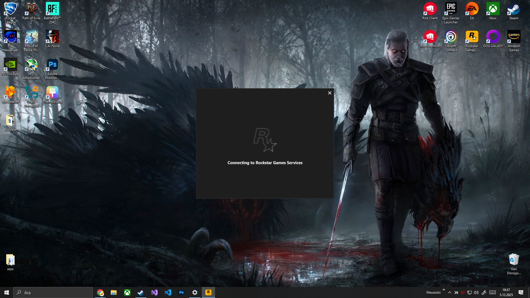Viewport: 530px width, 298px height.
Task: Close the Rockstar connecting dialog
Action: 330,93
